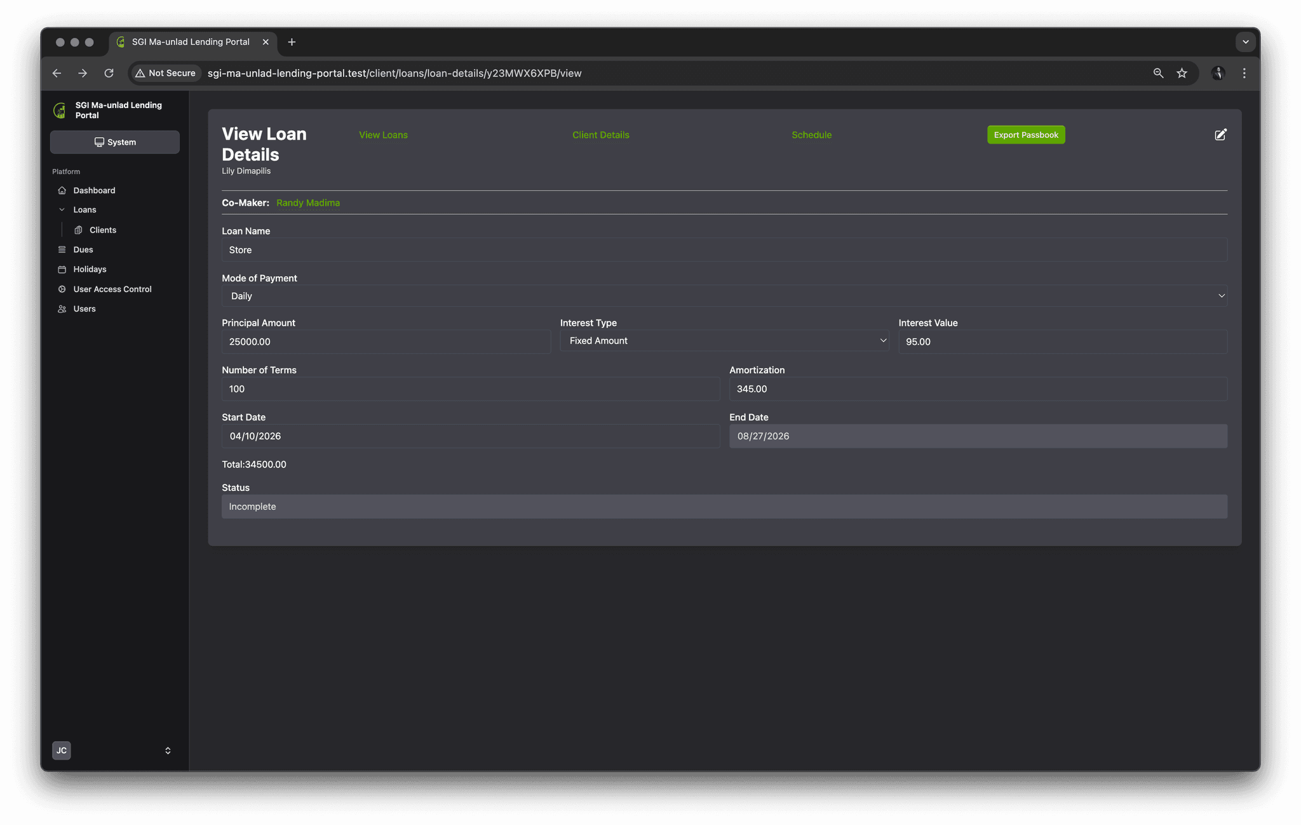Open the Interest Type dropdown
The width and height of the screenshot is (1301, 825).
(724, 341)
